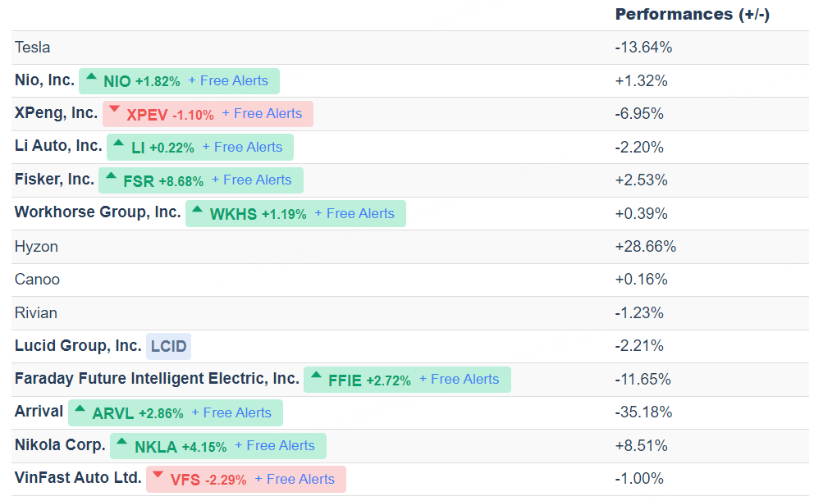Get Free Alerts for Fisker FSR
This screenshot has width=814, height=501.
point(251,180)
